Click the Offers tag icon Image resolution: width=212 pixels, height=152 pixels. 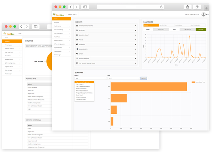coord(77,54)
